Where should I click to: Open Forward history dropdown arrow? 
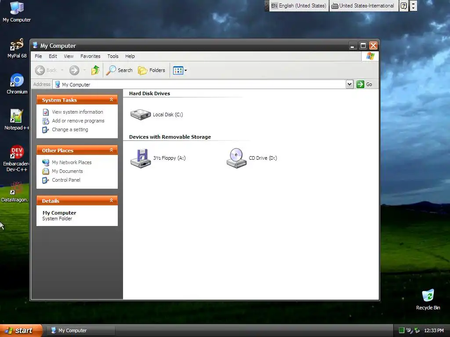84,70
